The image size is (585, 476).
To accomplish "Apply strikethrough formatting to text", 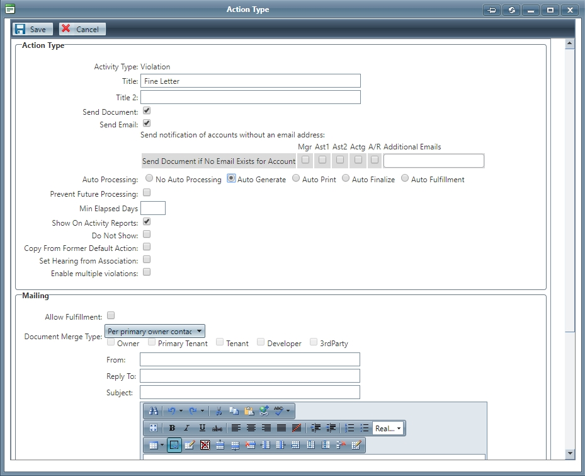I will coord(217,428).
